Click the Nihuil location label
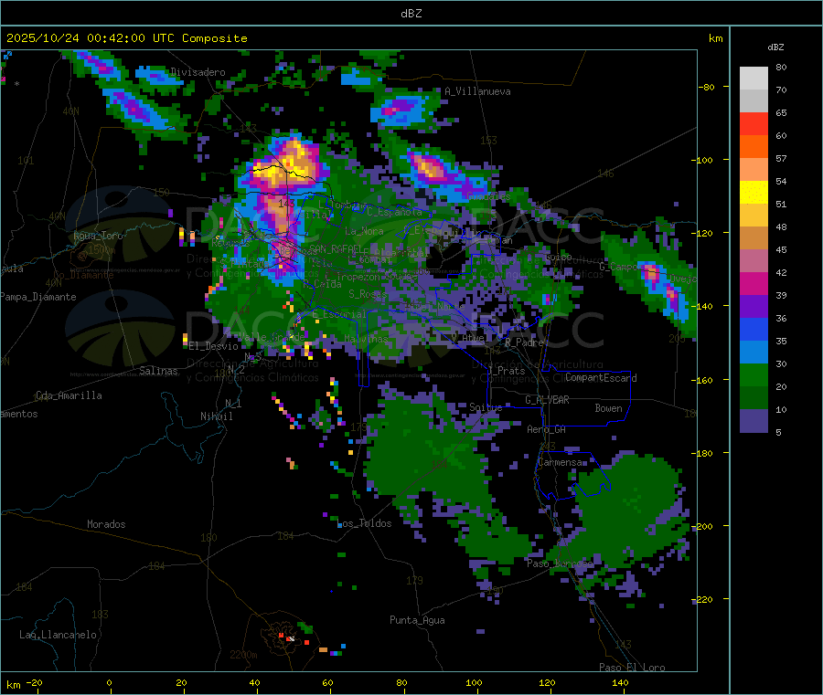The height and width of the screenshot is (695, 823). pyautogui.click(x=216, y=416)
